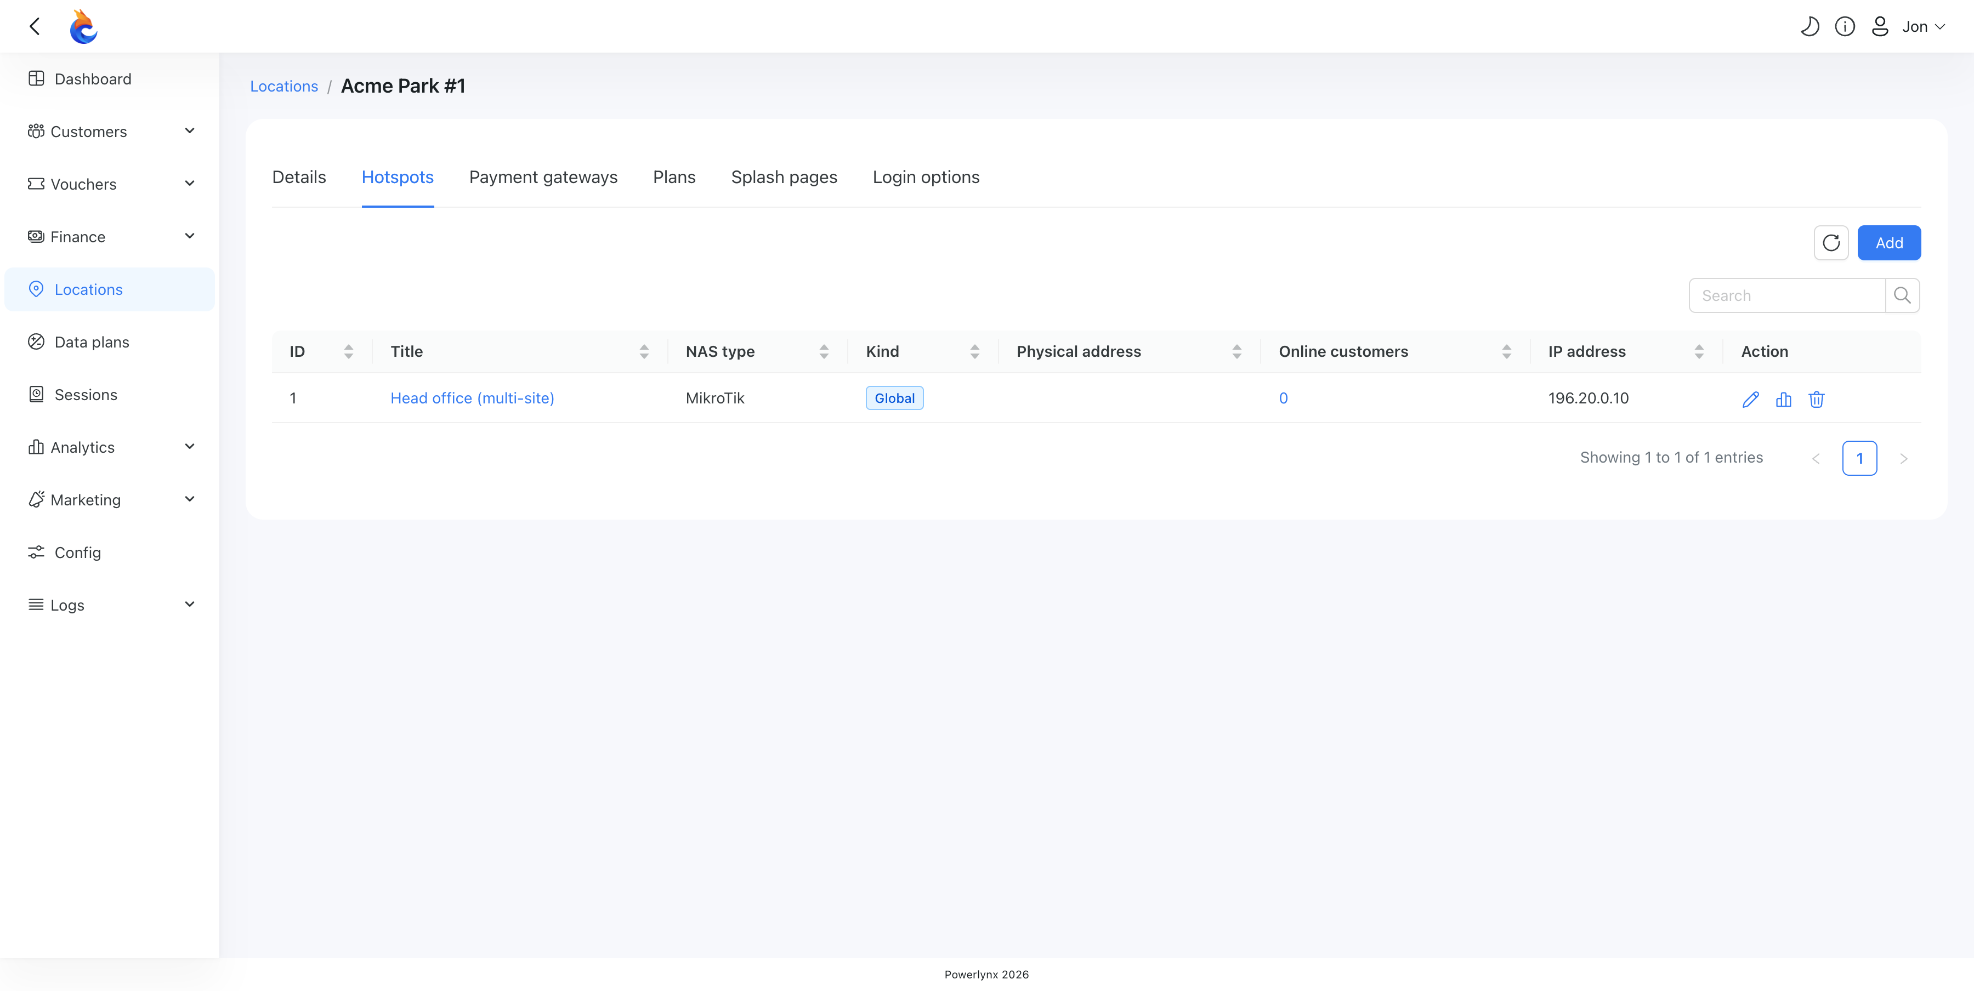Open Head office (multi-site) link
The width and height of the screenshot is (1974, 991).
tap(472, 398)
